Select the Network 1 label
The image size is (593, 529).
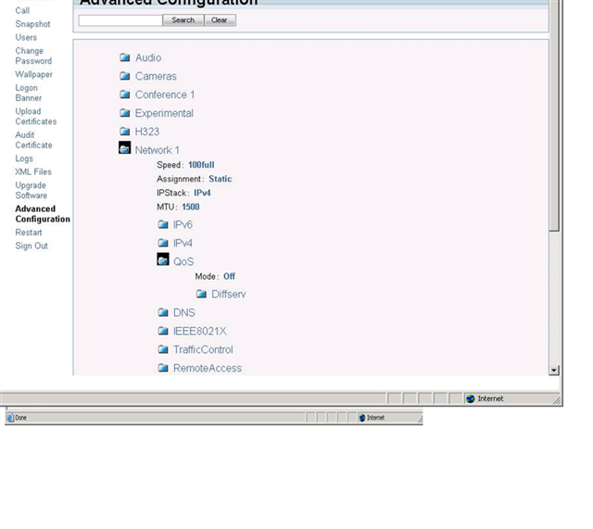158,150
